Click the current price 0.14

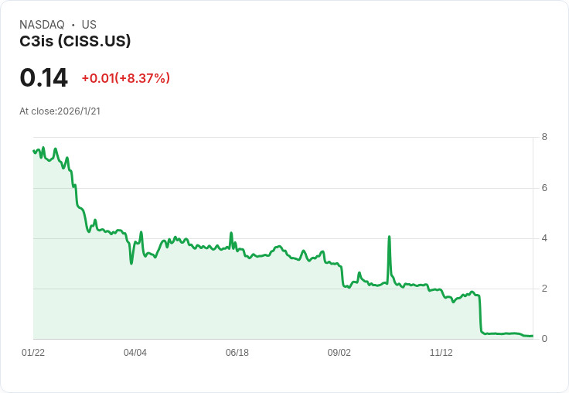point(43,77)
